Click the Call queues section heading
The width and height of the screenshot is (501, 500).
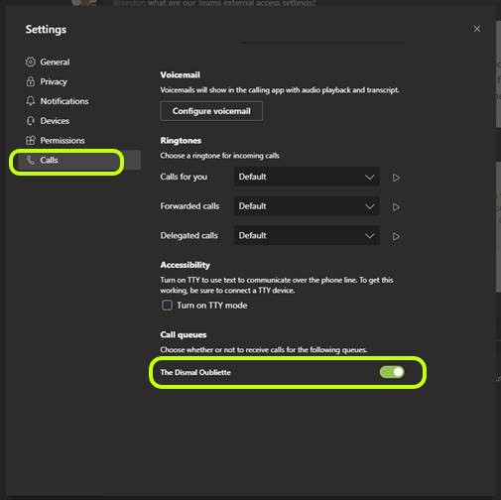point(184,335)
